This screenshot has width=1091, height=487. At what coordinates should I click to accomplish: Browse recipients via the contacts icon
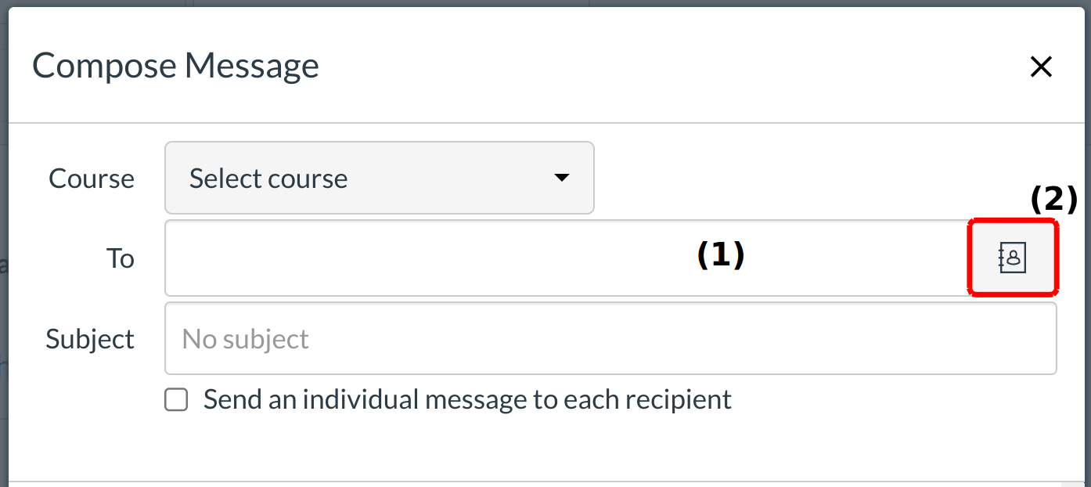click(1013, 258)
